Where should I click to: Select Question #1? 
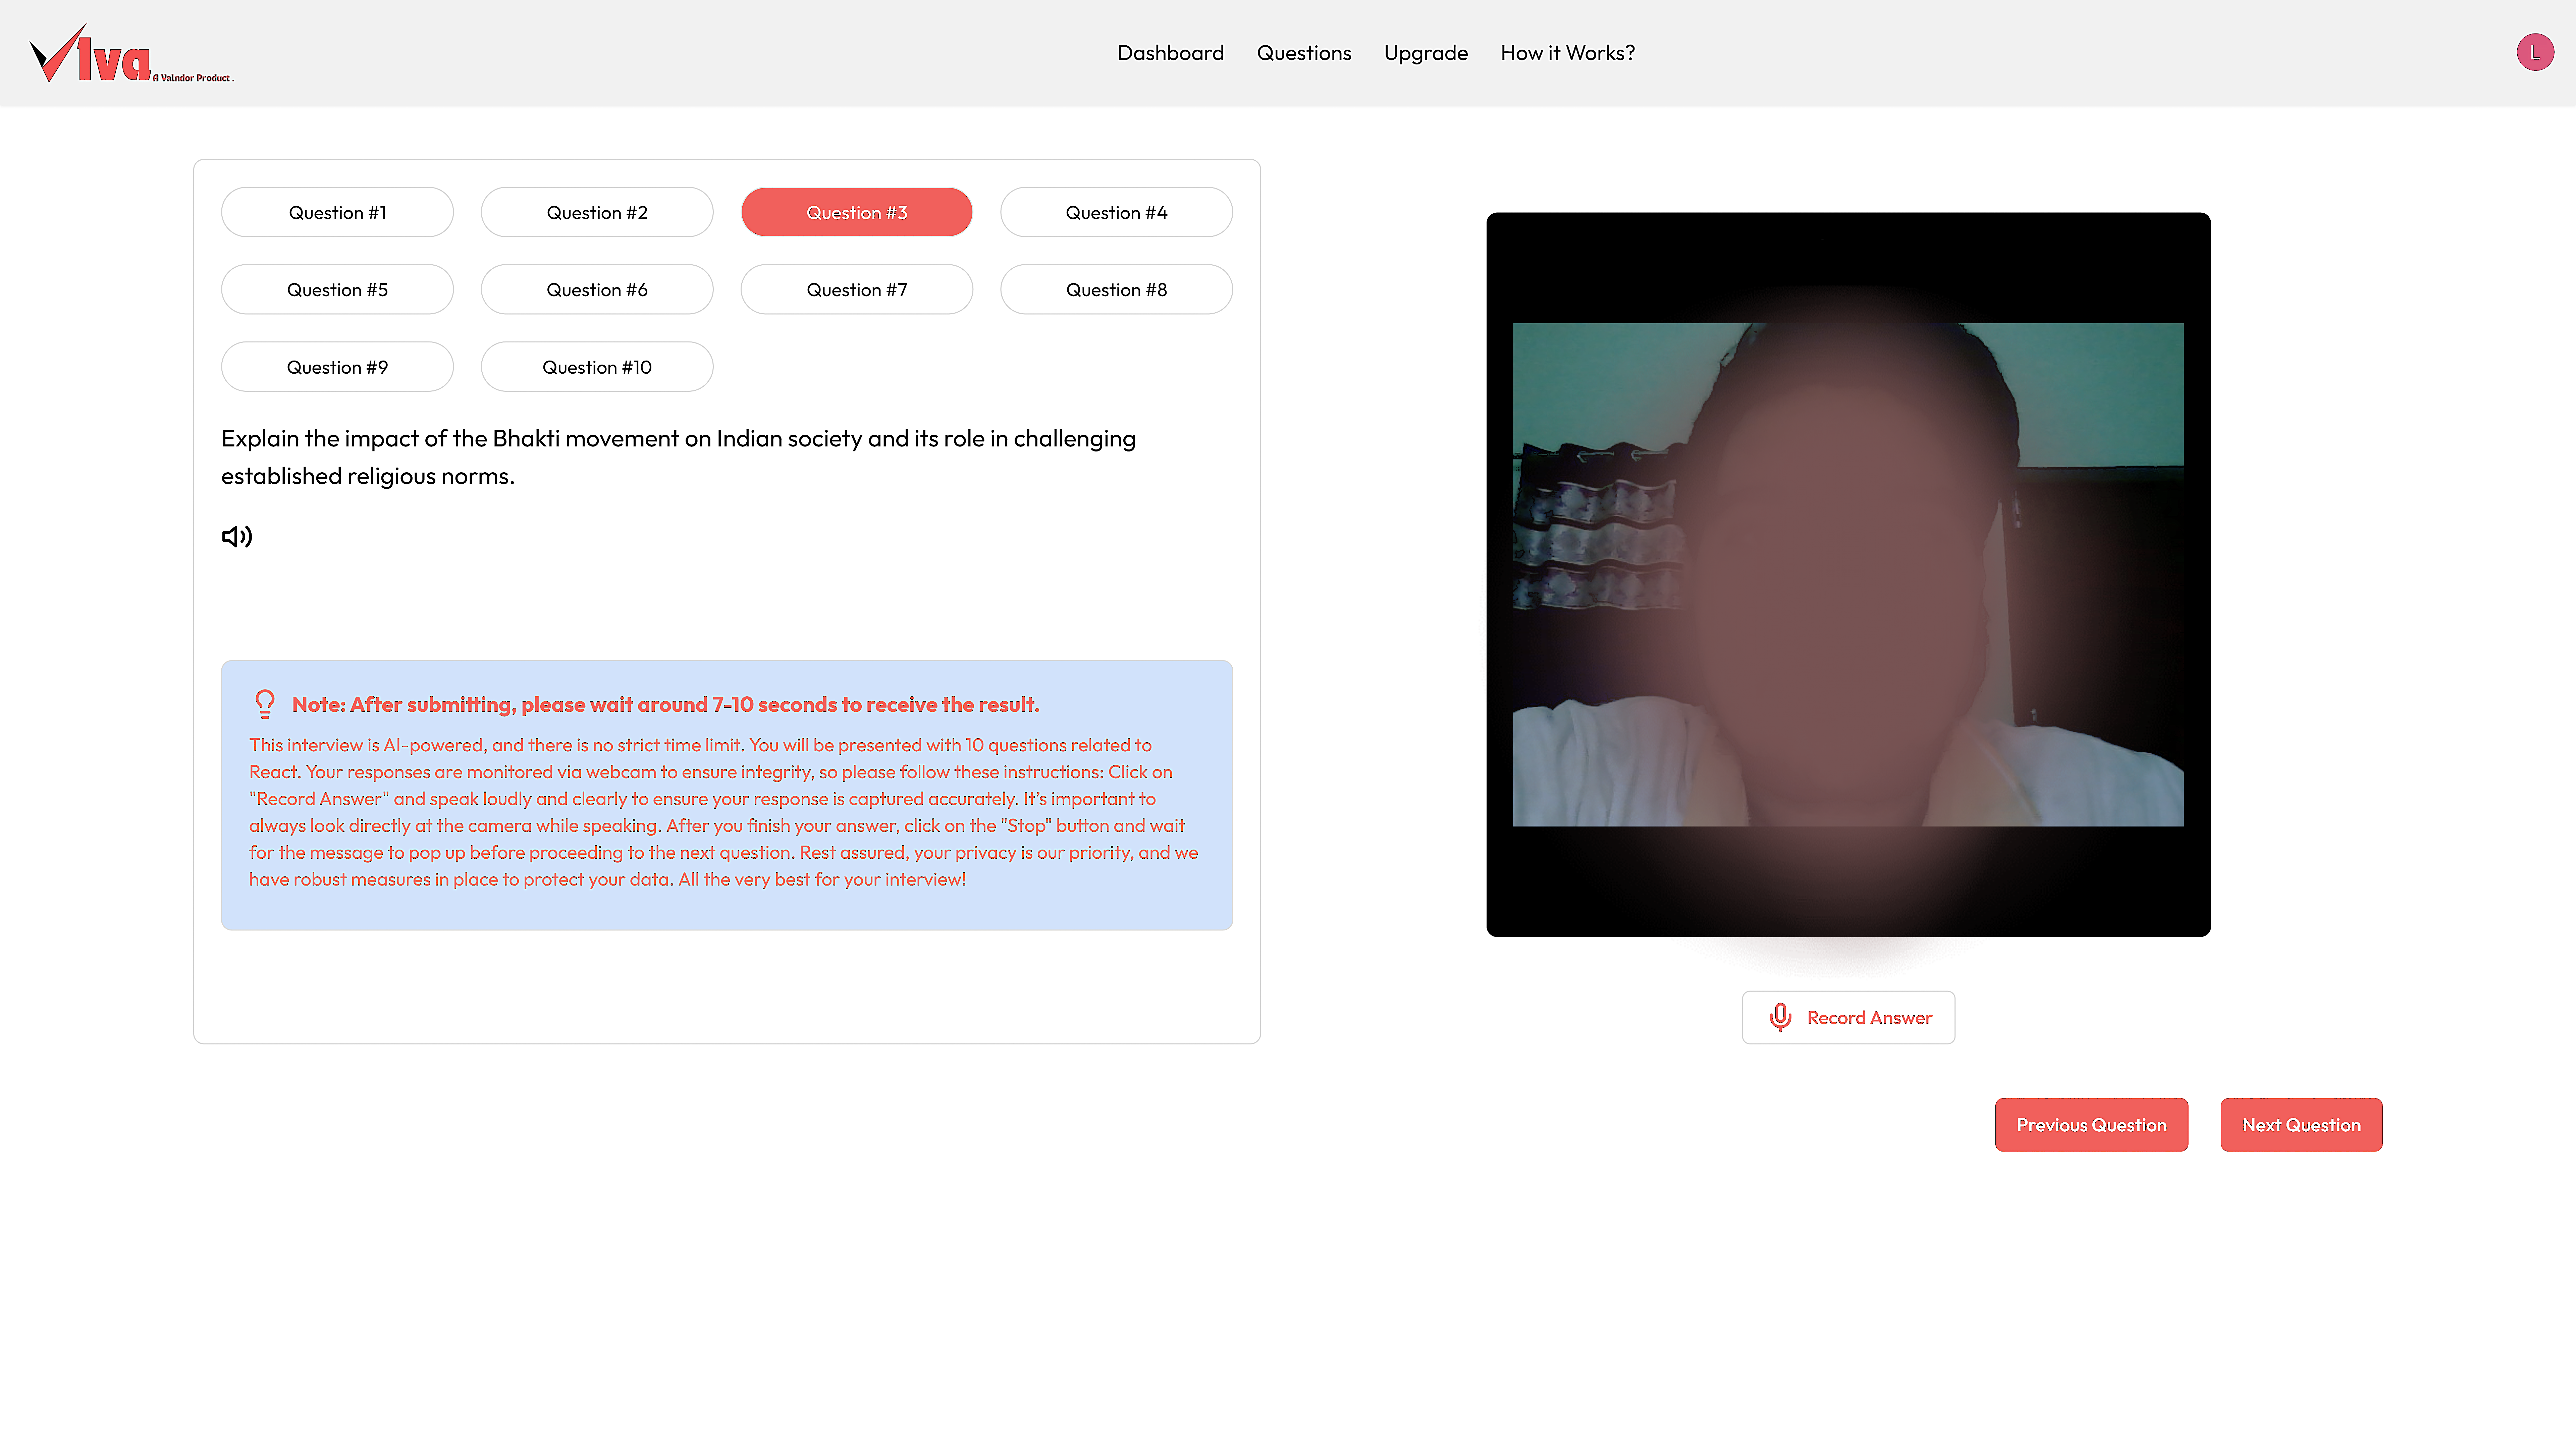(x=337, y=212)
